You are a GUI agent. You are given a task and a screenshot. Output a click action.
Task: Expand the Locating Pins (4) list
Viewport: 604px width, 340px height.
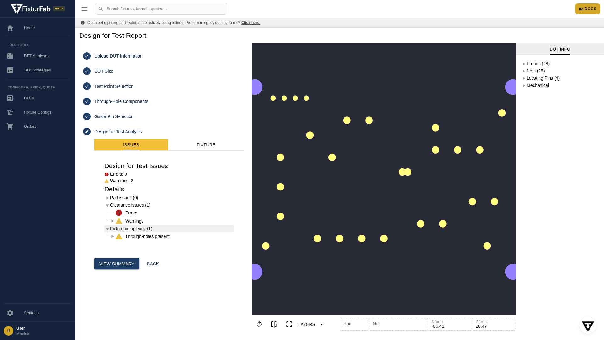click(524, 78)
